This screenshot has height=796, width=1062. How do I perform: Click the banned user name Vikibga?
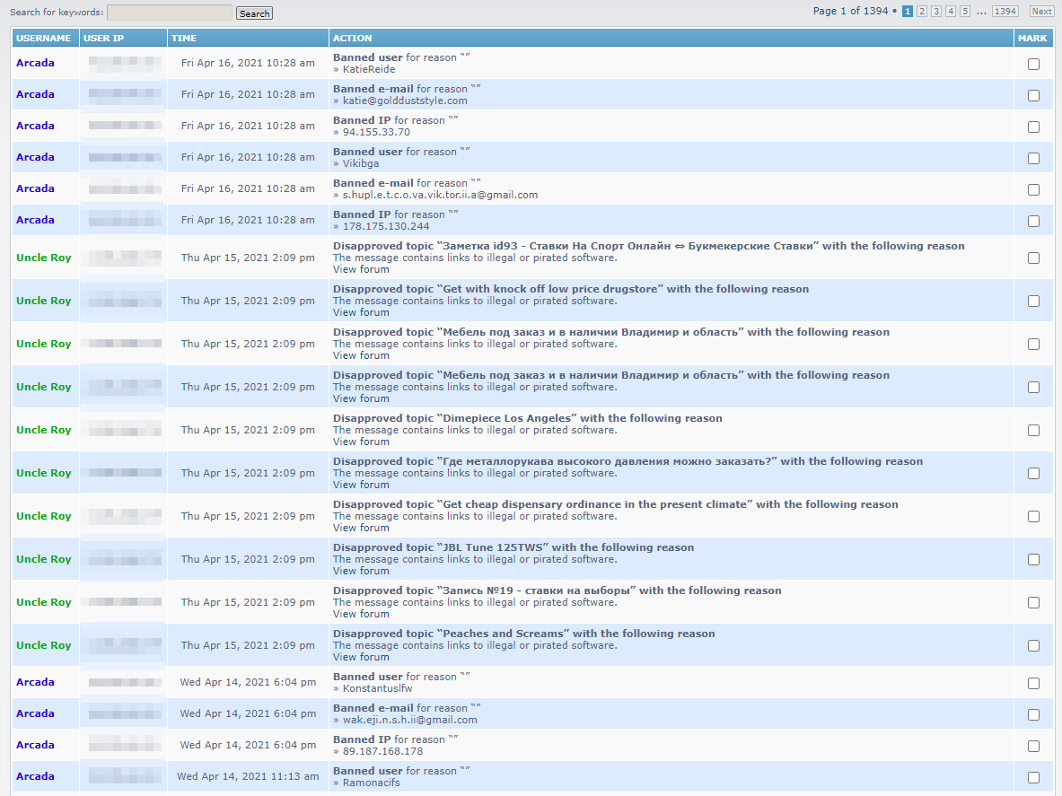tap(360, 163)
